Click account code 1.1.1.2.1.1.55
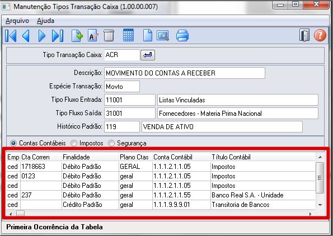Screen dimensions: 333x236 point(181,195)
